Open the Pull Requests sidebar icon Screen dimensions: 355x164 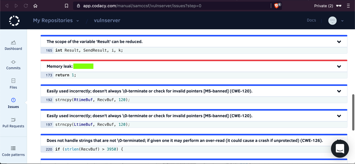[13, 120]
